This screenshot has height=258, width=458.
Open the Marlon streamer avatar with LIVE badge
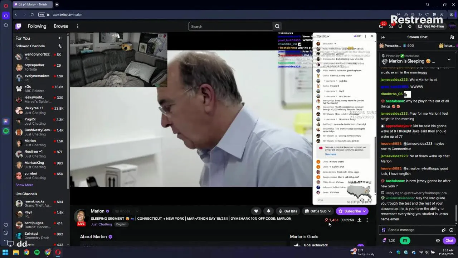[x=81, y=217]
